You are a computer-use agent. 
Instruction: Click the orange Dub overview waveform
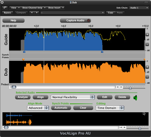[x=19, y=122]
